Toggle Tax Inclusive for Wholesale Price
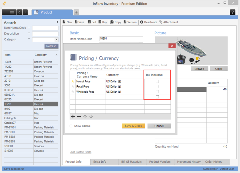 tap(157, 92)
